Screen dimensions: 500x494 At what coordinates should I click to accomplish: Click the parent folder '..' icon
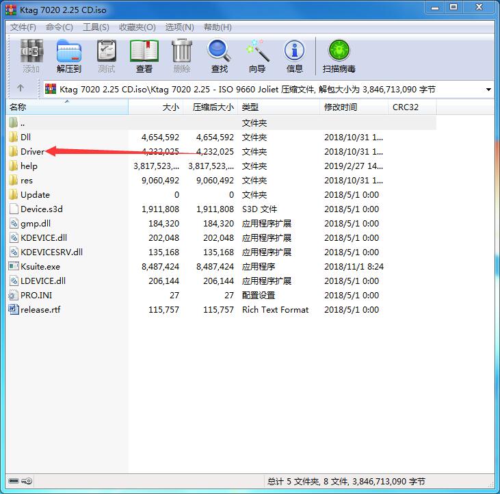[13, 122]
